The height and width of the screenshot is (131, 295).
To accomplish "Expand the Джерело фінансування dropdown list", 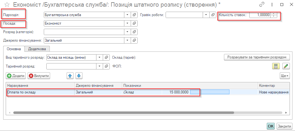I will click(x=128, y=40).
